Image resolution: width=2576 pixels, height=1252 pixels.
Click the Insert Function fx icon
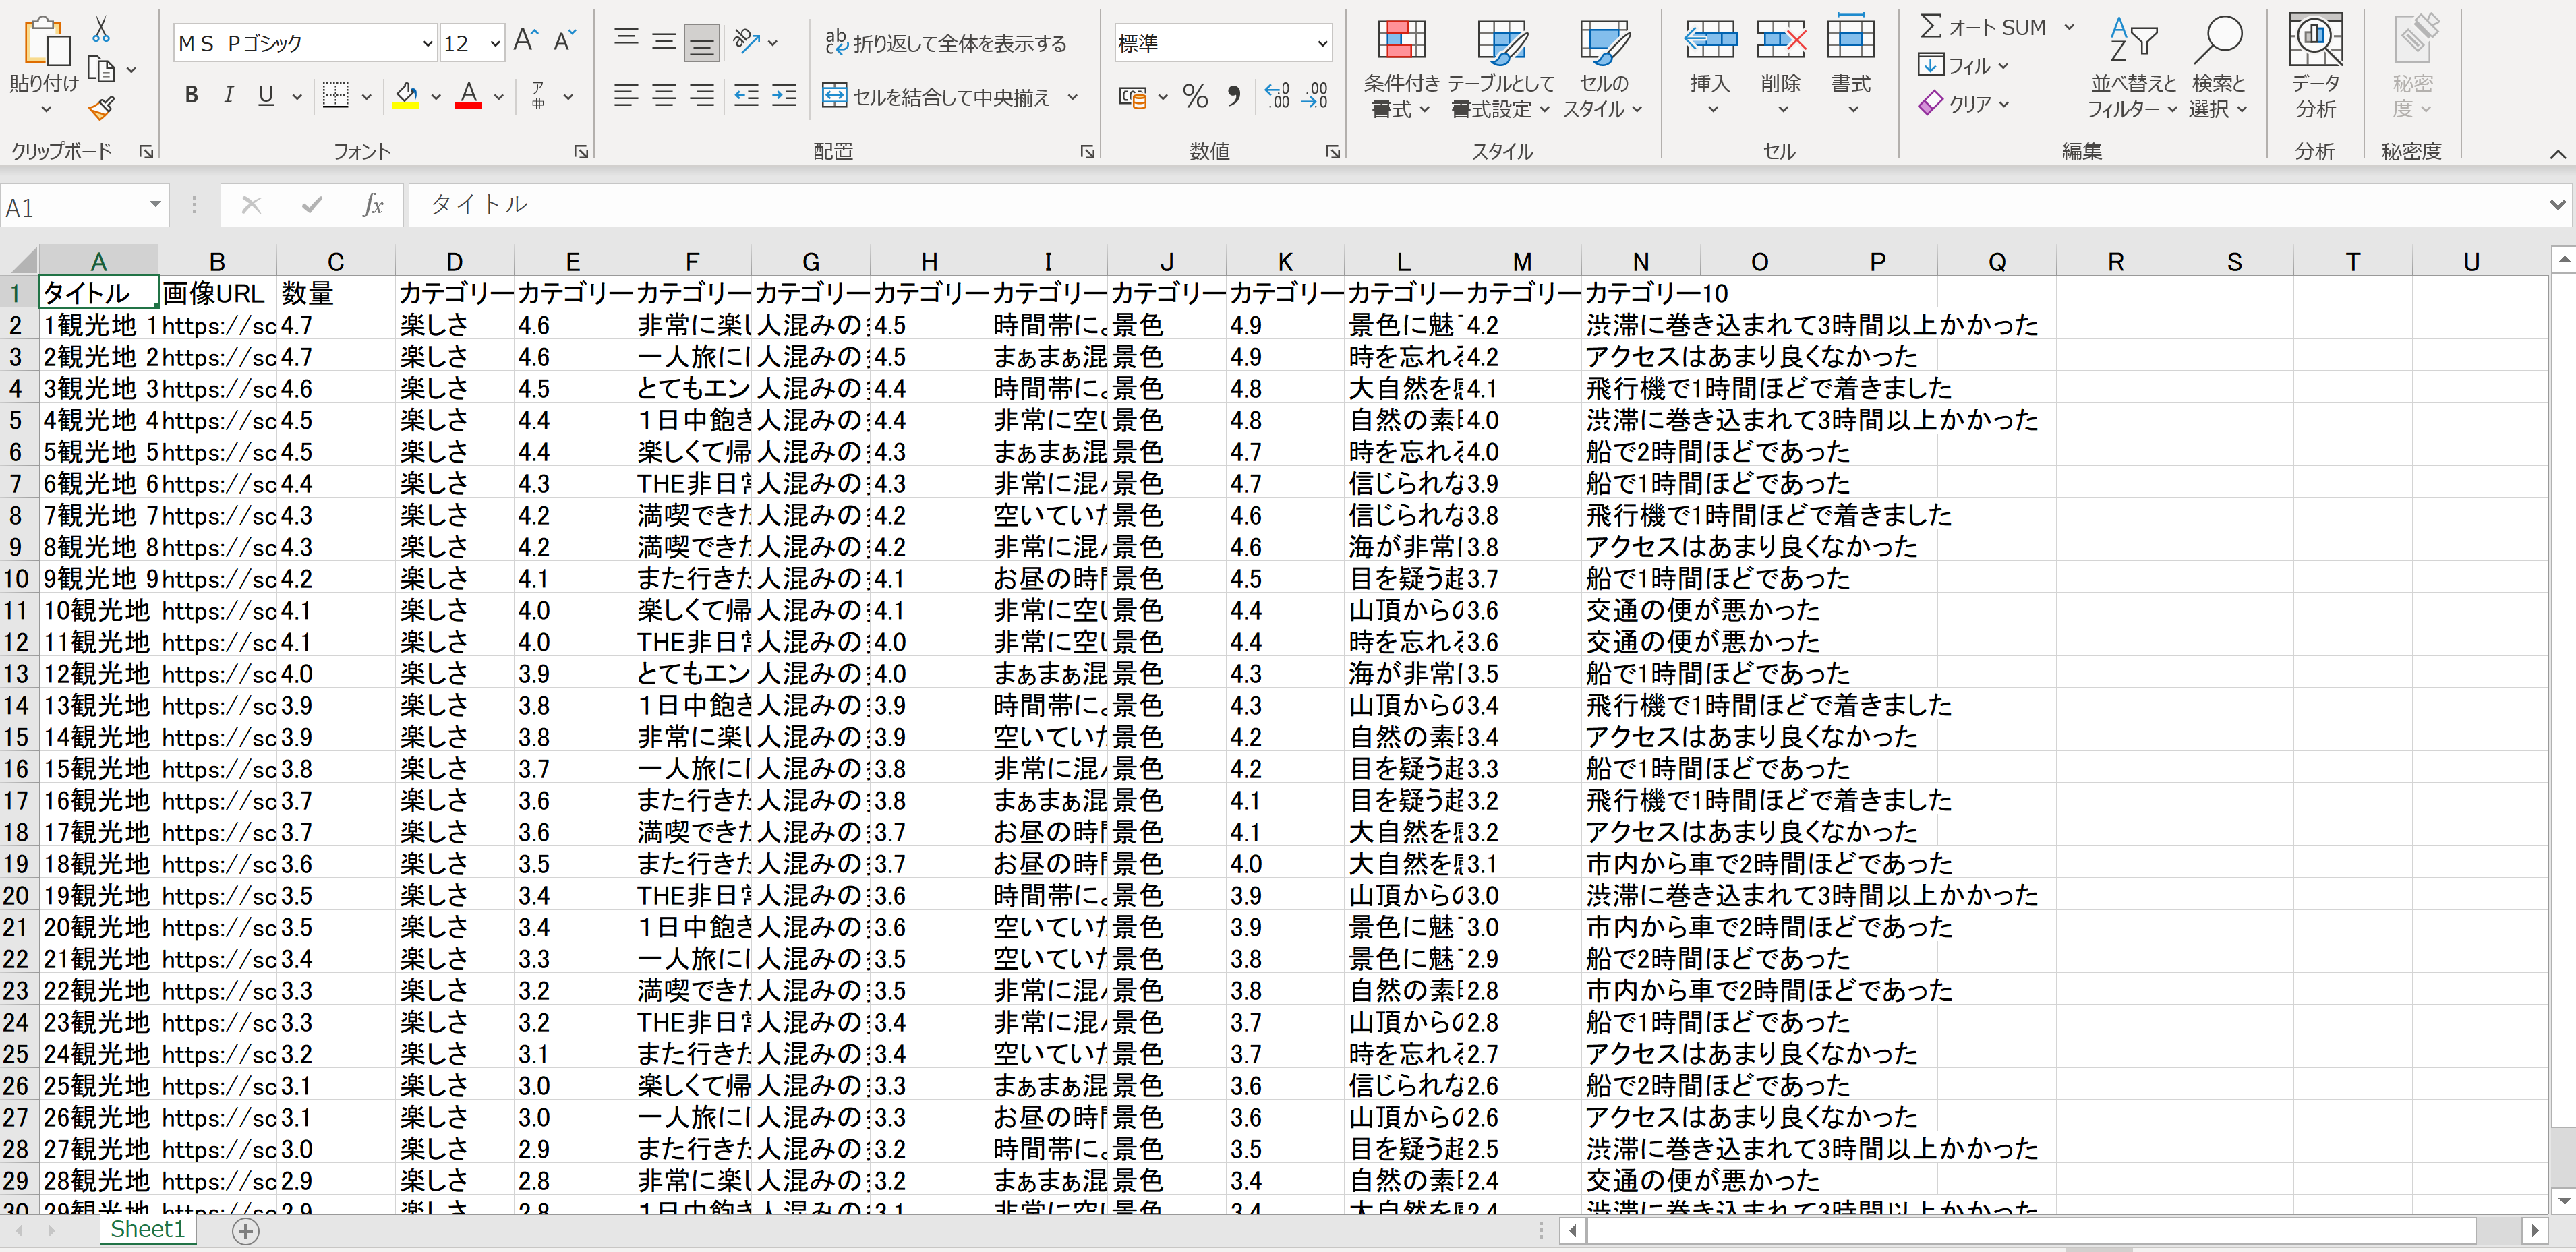click(x=372, y=205)
